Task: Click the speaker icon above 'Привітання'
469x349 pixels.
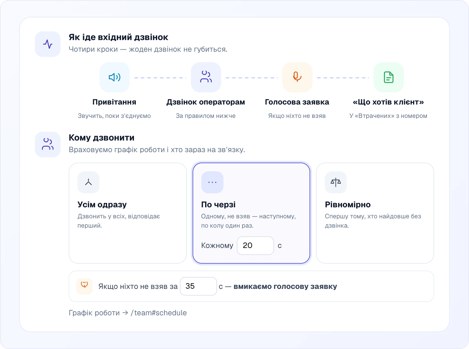Action: click(115, 77)
